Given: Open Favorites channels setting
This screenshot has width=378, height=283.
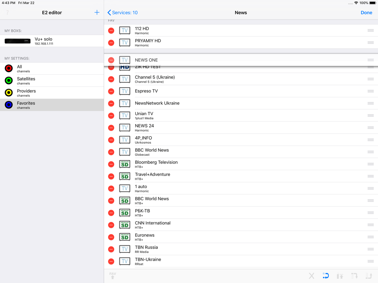Looking at the screenshot, I should tap(52, 105).
